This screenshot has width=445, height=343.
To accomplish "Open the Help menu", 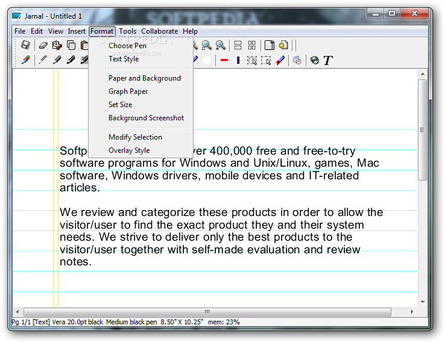I will click(x=190, y=31).
